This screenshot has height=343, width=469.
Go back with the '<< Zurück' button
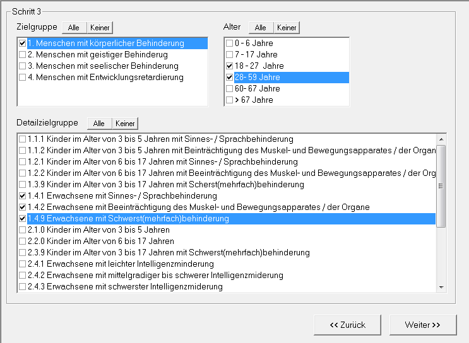coord(347,325)
